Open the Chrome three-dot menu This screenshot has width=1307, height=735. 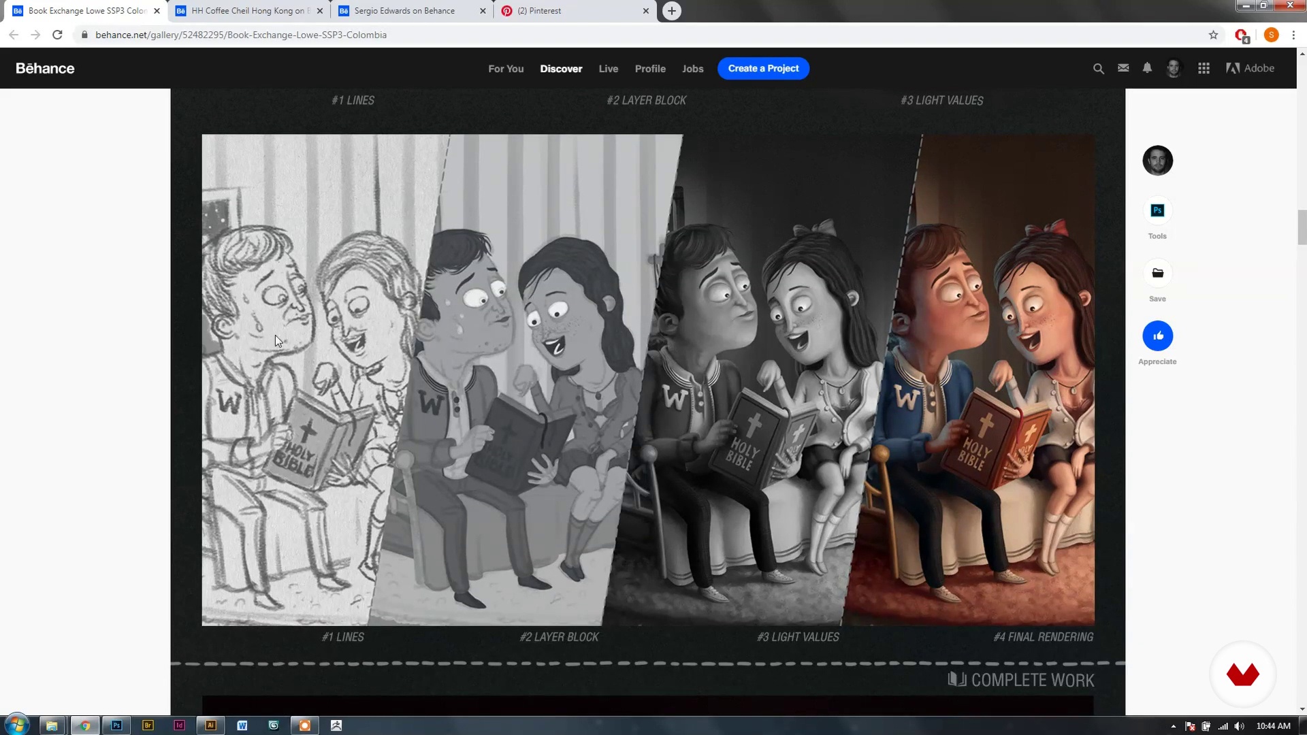tap(1293, 35)
